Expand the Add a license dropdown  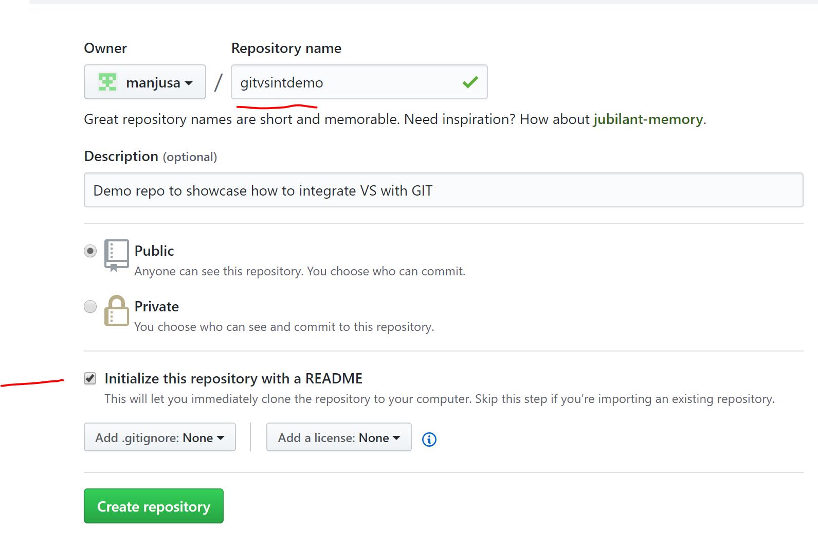pyautogui.click(x=338, y=437)
